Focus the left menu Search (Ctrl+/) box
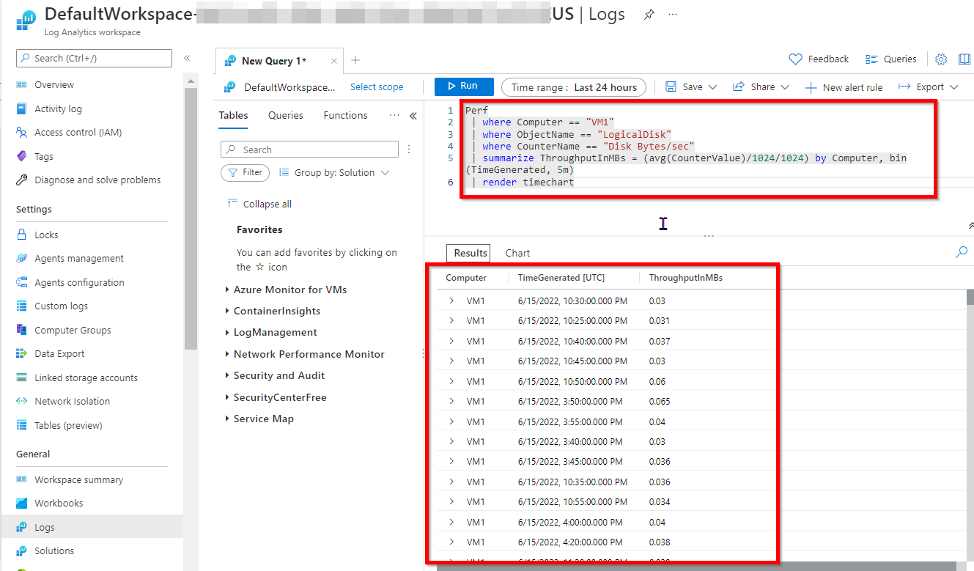 [x=94, y=58]
